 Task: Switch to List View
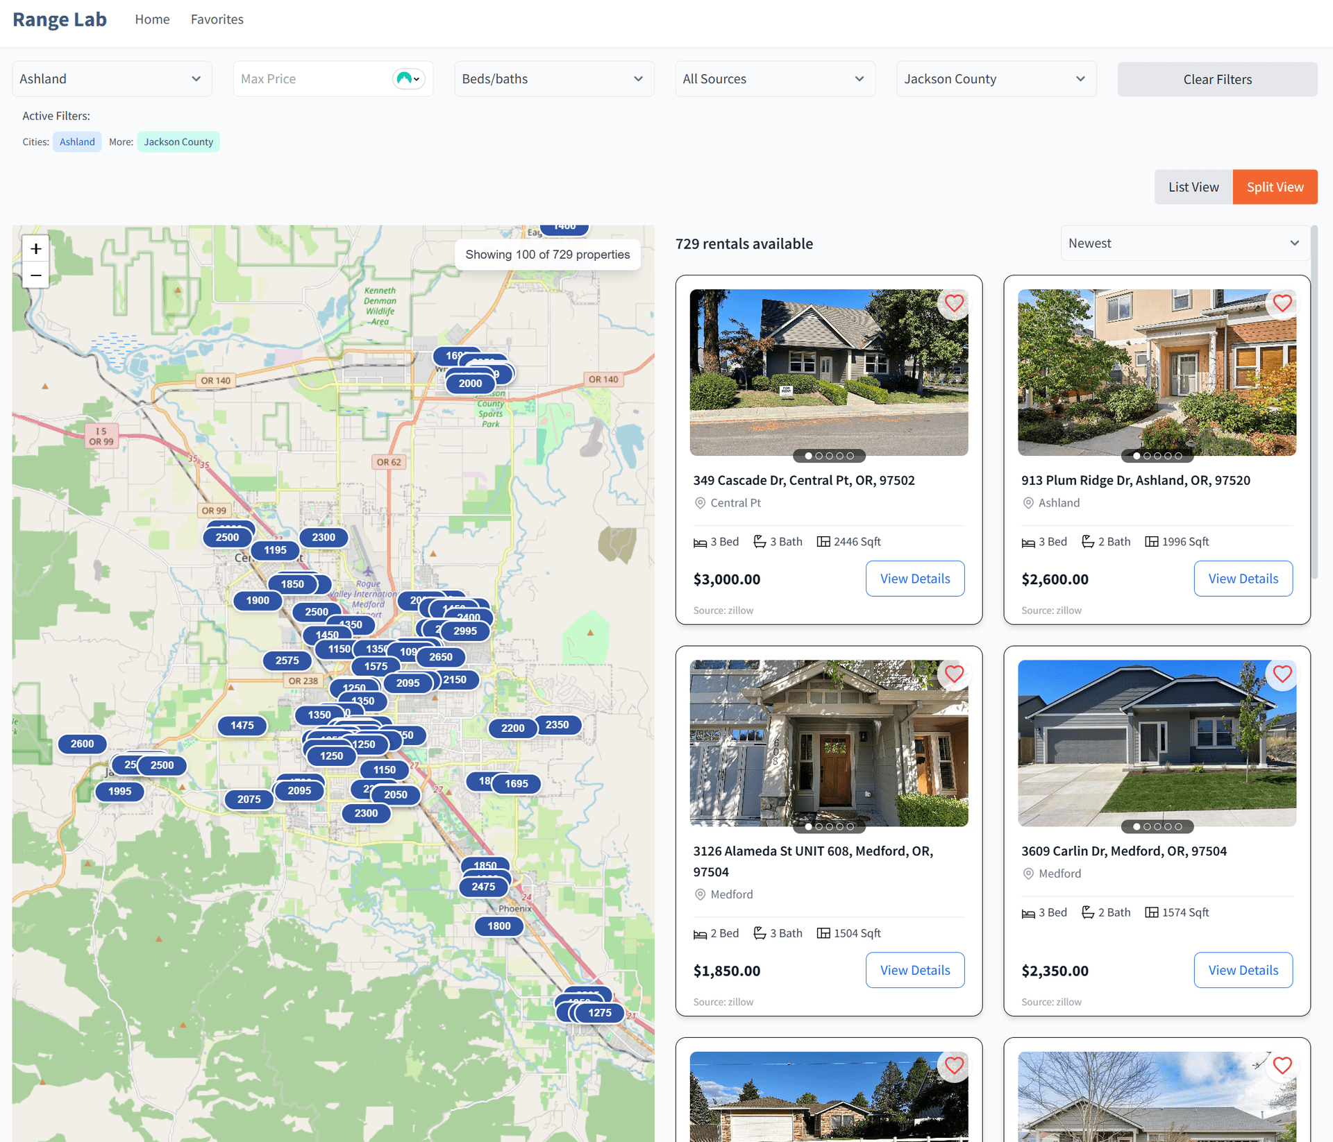pyautogui.click(x=1193, y=187)
